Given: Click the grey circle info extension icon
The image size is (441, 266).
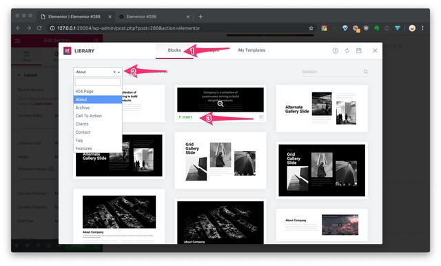Looking at the screenshot, I should pos(387,28).
